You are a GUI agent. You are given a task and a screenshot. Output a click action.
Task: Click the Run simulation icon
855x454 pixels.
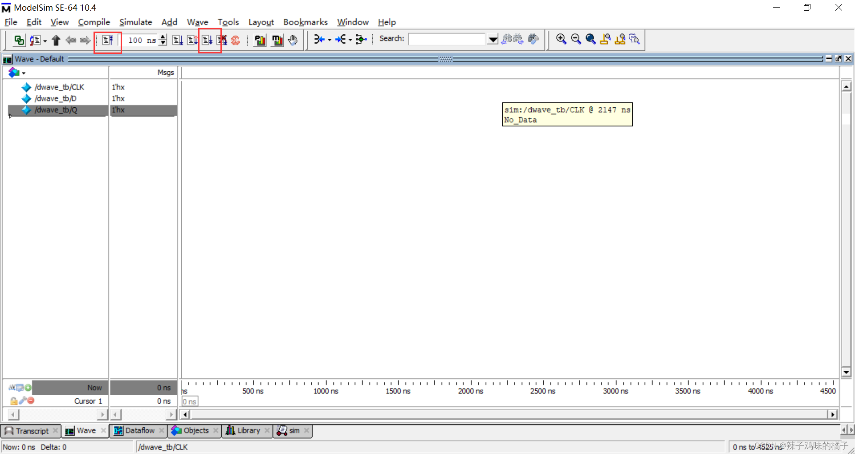[x=177, y=40]
